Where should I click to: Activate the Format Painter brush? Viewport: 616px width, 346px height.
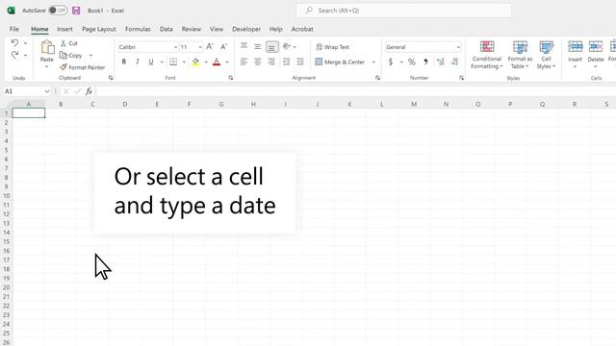(64, 67)
